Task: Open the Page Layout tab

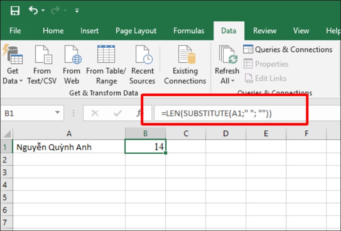Action: click(136, 31)
